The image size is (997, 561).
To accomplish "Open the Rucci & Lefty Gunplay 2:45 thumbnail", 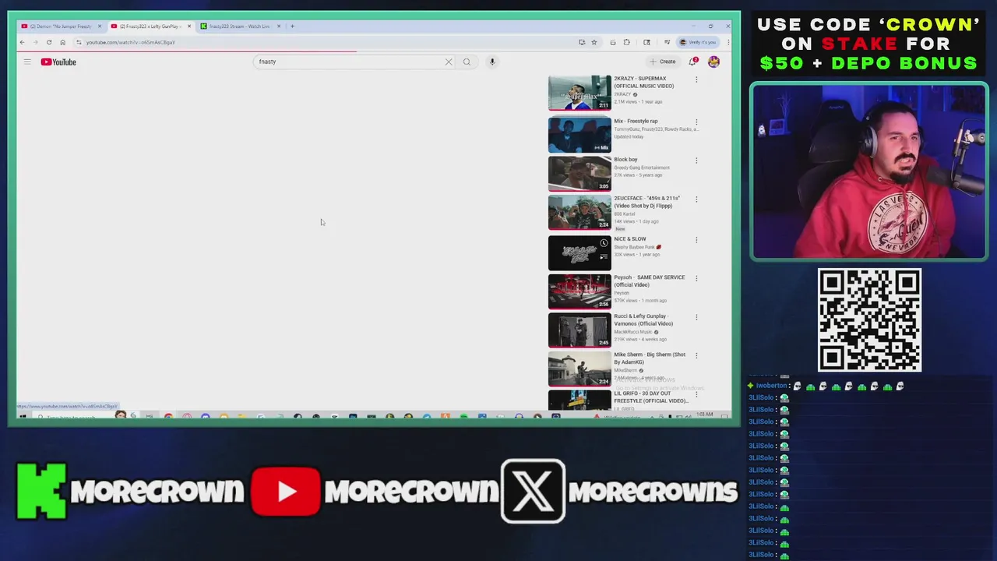I will (580, 330).
